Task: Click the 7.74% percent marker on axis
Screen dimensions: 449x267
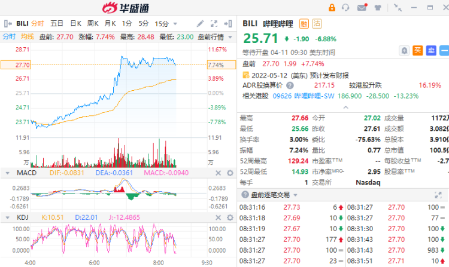Action: [x=222, y=65]
